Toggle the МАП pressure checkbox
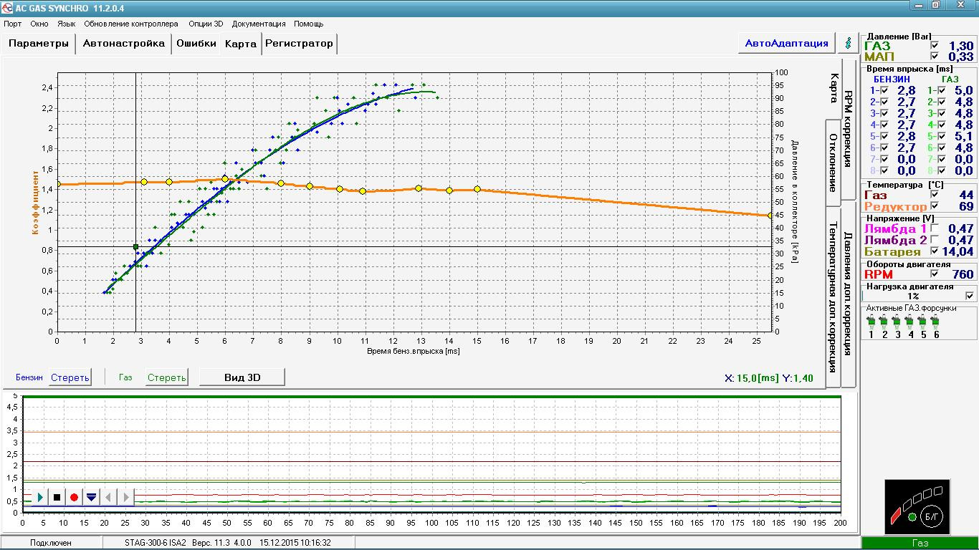This screenshot has width=979, height=550. click(x=934, y=57)
